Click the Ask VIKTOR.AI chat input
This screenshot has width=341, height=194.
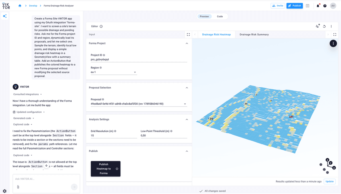click(46, 179)
